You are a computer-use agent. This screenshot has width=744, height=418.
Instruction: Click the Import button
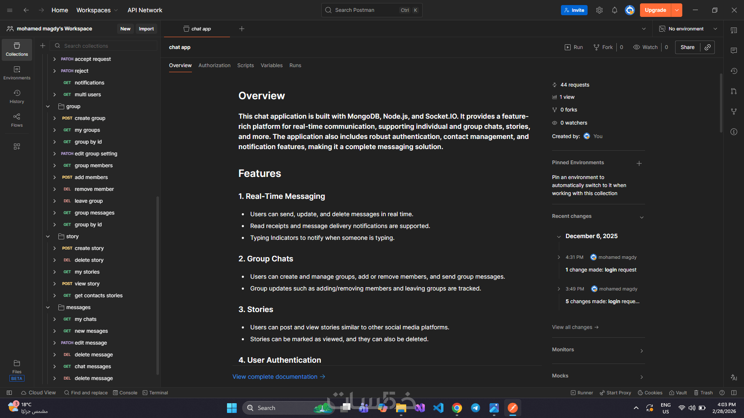[x=146, y=29]
